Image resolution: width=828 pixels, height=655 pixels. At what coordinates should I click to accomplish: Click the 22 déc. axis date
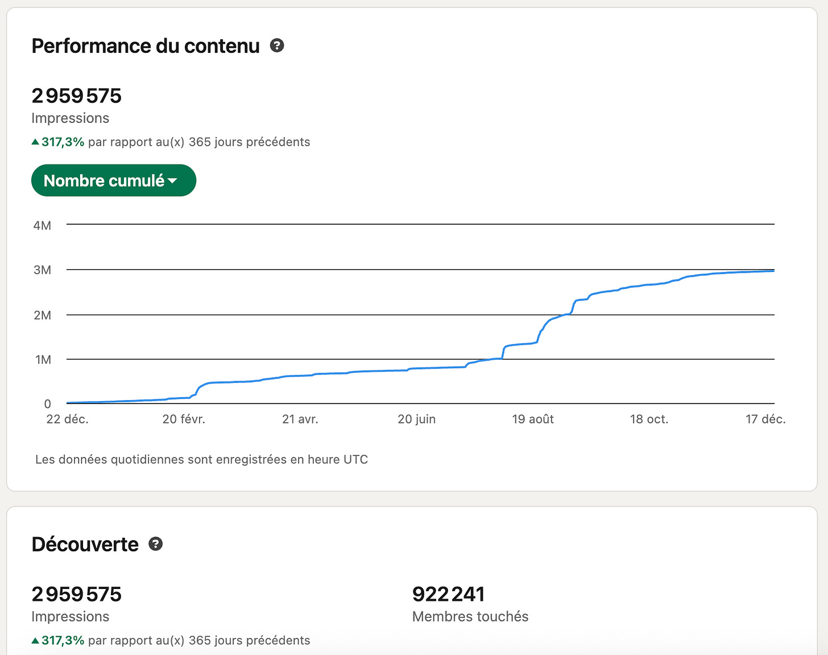67,419
